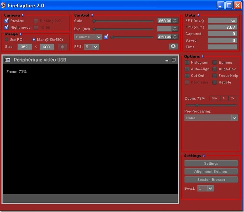Click the Exp. (ms) stepper arrows

175,29
